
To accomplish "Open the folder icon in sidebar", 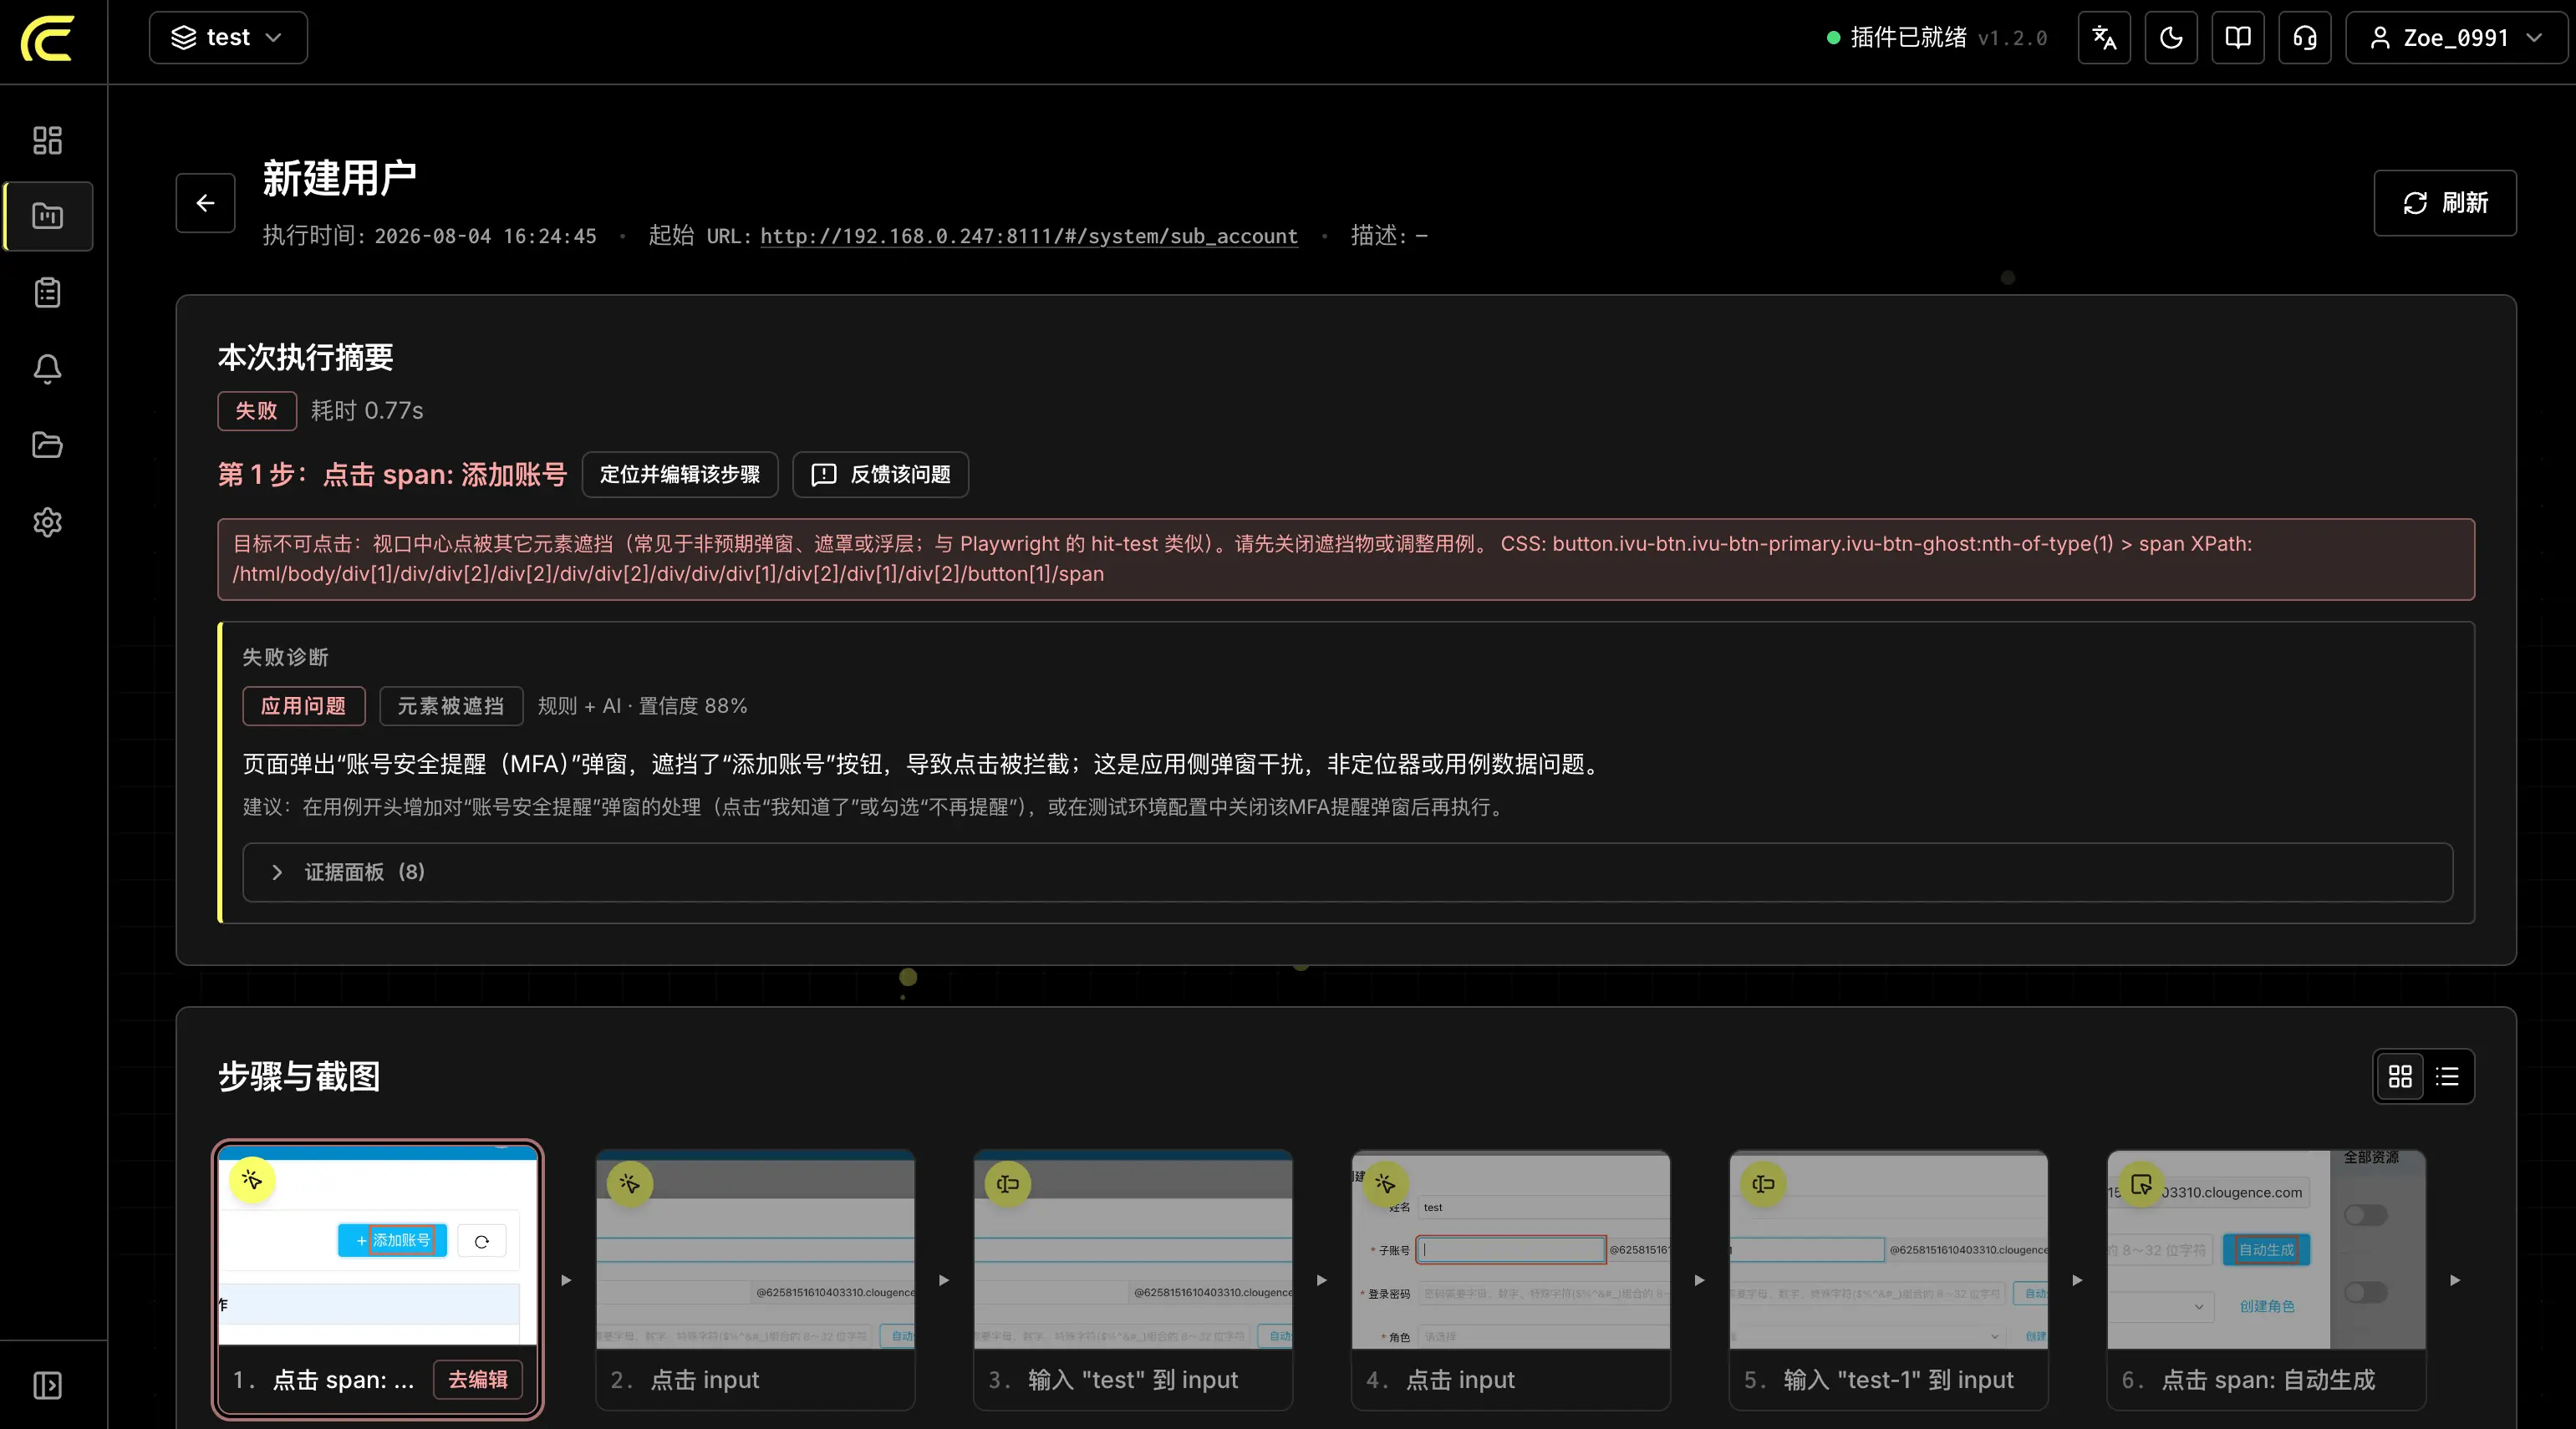I will point(47,445).
